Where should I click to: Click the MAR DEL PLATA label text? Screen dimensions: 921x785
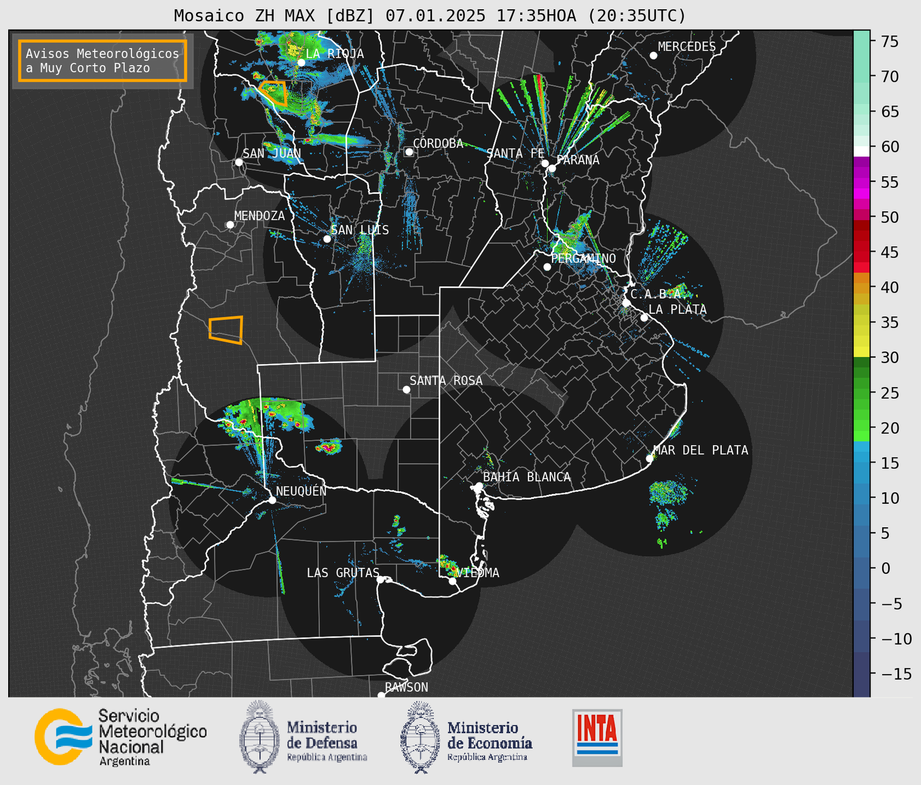point(700,450)
